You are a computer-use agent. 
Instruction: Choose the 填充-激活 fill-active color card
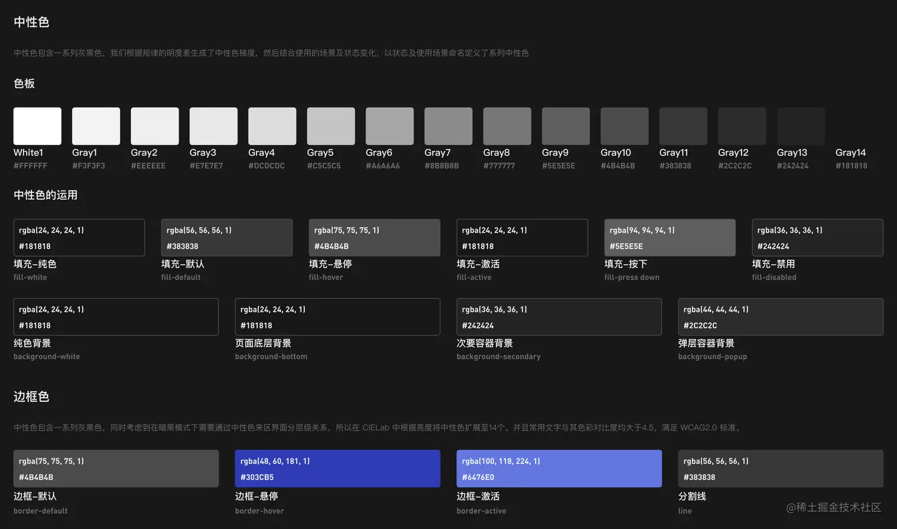pos(522,238)
